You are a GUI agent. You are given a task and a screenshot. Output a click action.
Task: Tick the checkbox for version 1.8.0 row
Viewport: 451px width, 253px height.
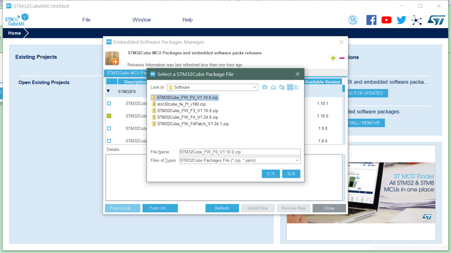click(109, 141)
